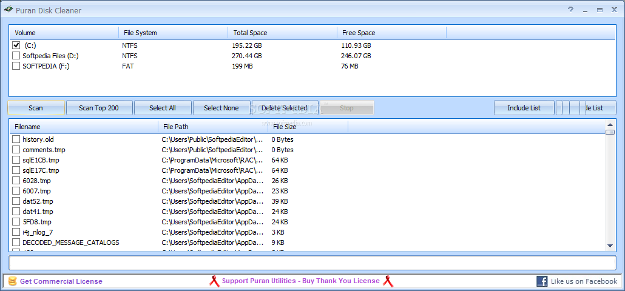The height and width of the screenshot is (291, 625).
Task: Click the Facebook logo icon
Action: pos(542,281)
